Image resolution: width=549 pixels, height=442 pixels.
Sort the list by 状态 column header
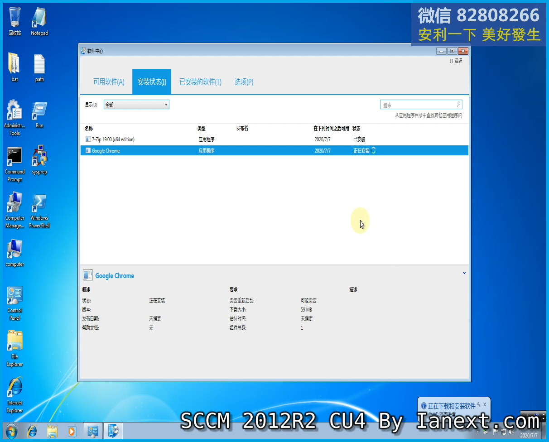coord(356,129)
